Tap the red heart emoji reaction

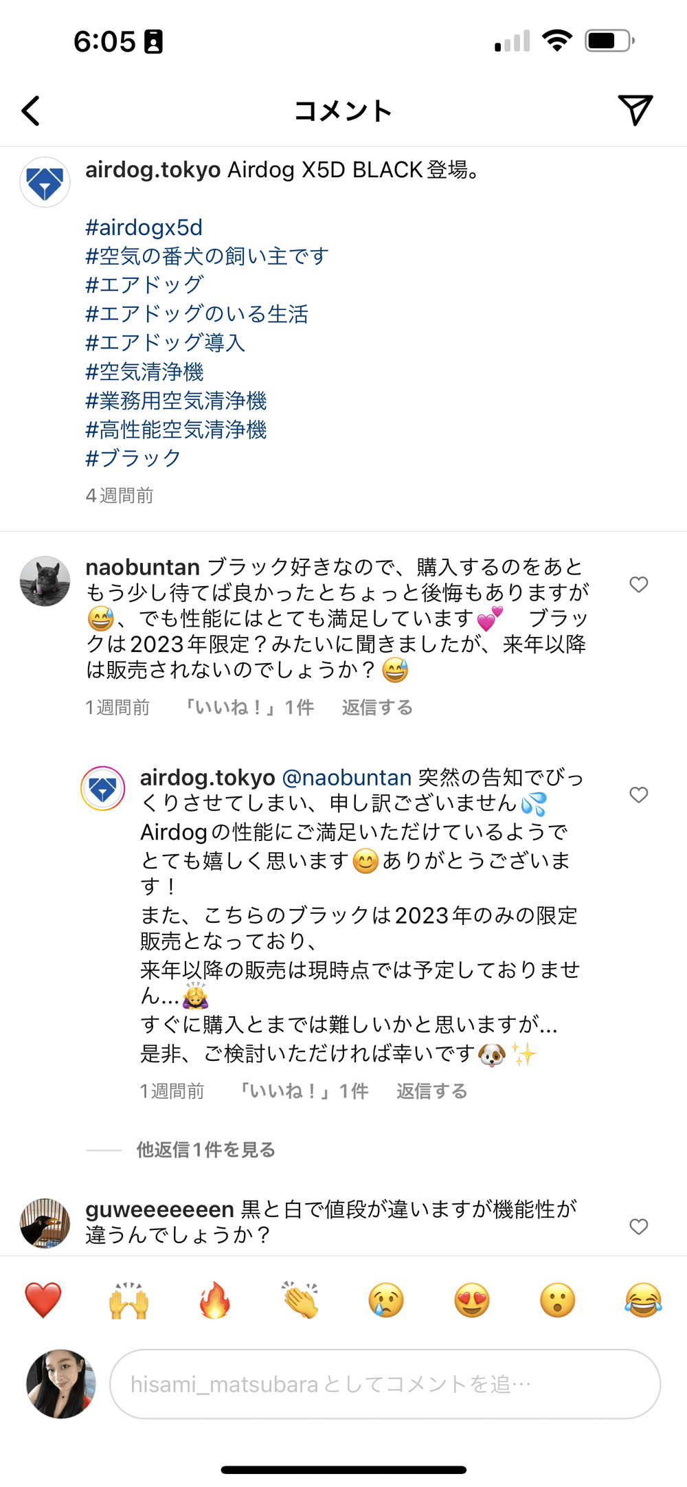click(x=43, y=1300)
